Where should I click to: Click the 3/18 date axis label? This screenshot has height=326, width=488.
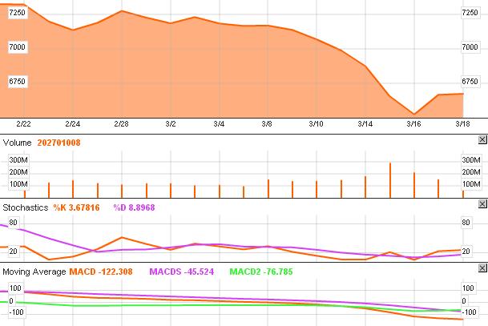point(462,124)
